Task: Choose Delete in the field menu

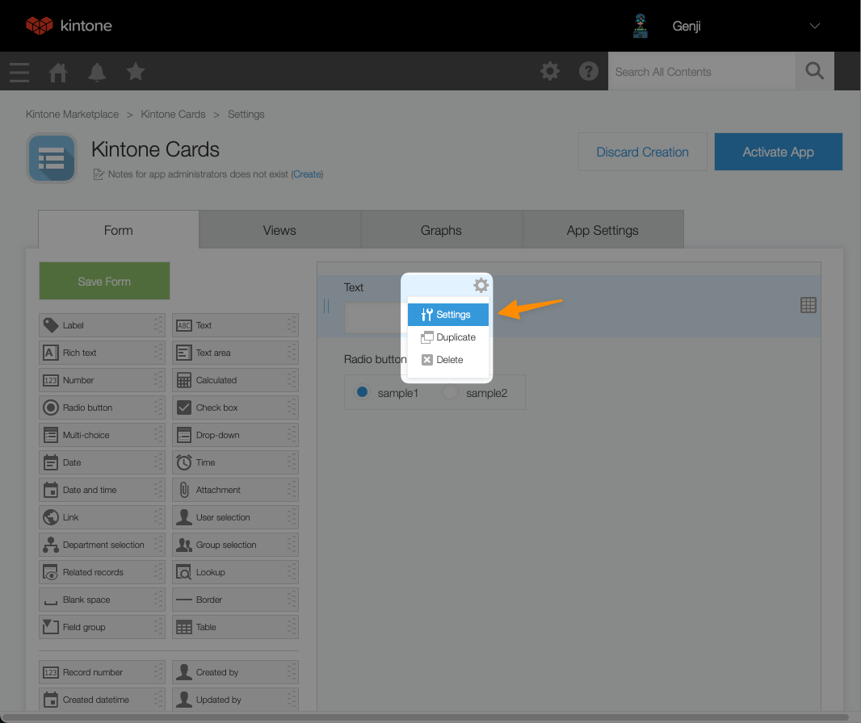Action: point(447,359)
